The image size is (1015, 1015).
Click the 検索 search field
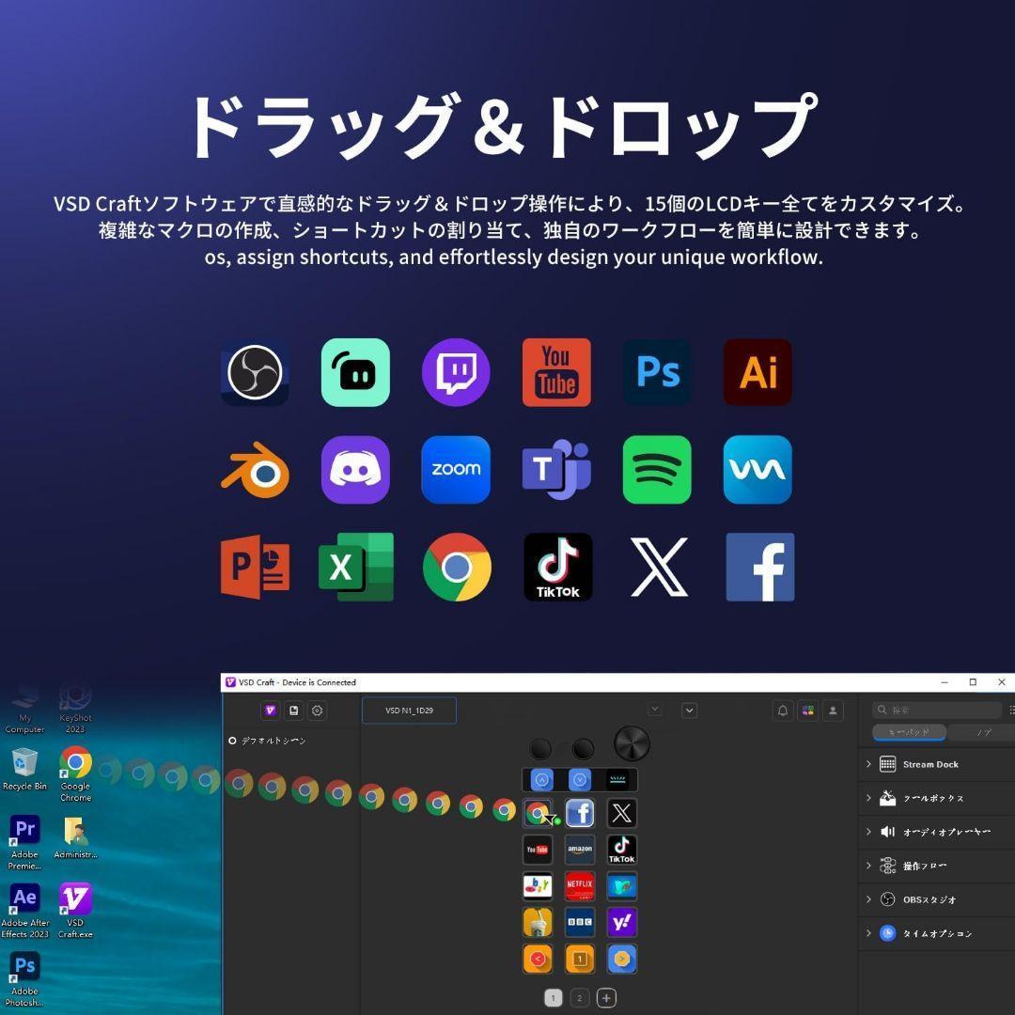[x=937, y=710]
